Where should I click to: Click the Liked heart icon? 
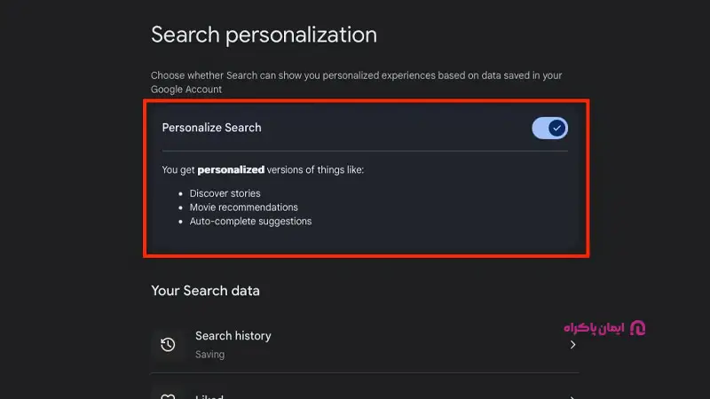[x=167, y=396]
